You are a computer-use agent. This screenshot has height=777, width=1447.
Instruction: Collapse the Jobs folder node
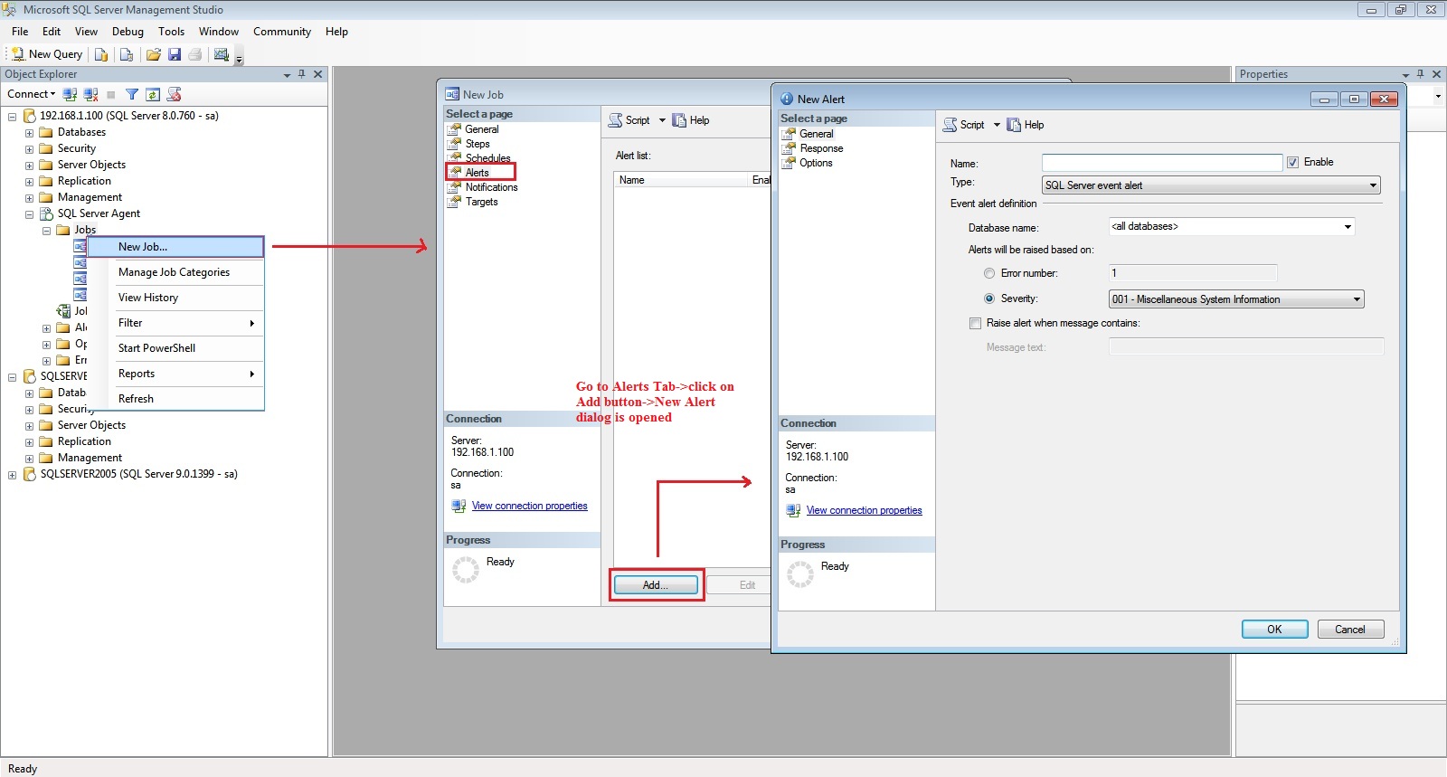tap(46, 231)
